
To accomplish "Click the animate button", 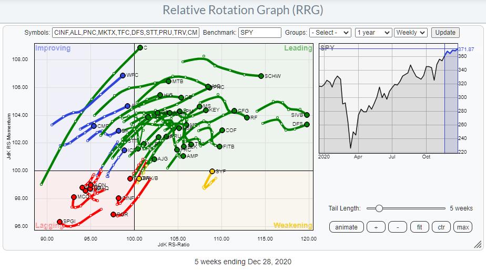I will point(346,227).
